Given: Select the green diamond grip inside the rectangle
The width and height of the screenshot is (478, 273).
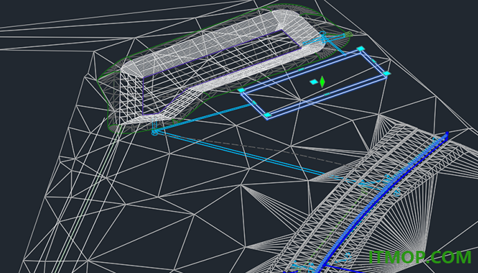Looking at the screenshot, I should (322, 82).
